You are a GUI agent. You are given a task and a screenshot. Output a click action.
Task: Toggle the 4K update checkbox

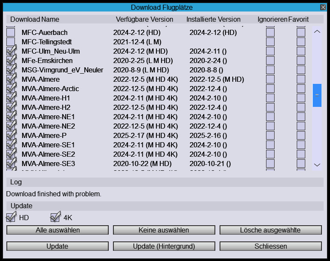point(55,218)
